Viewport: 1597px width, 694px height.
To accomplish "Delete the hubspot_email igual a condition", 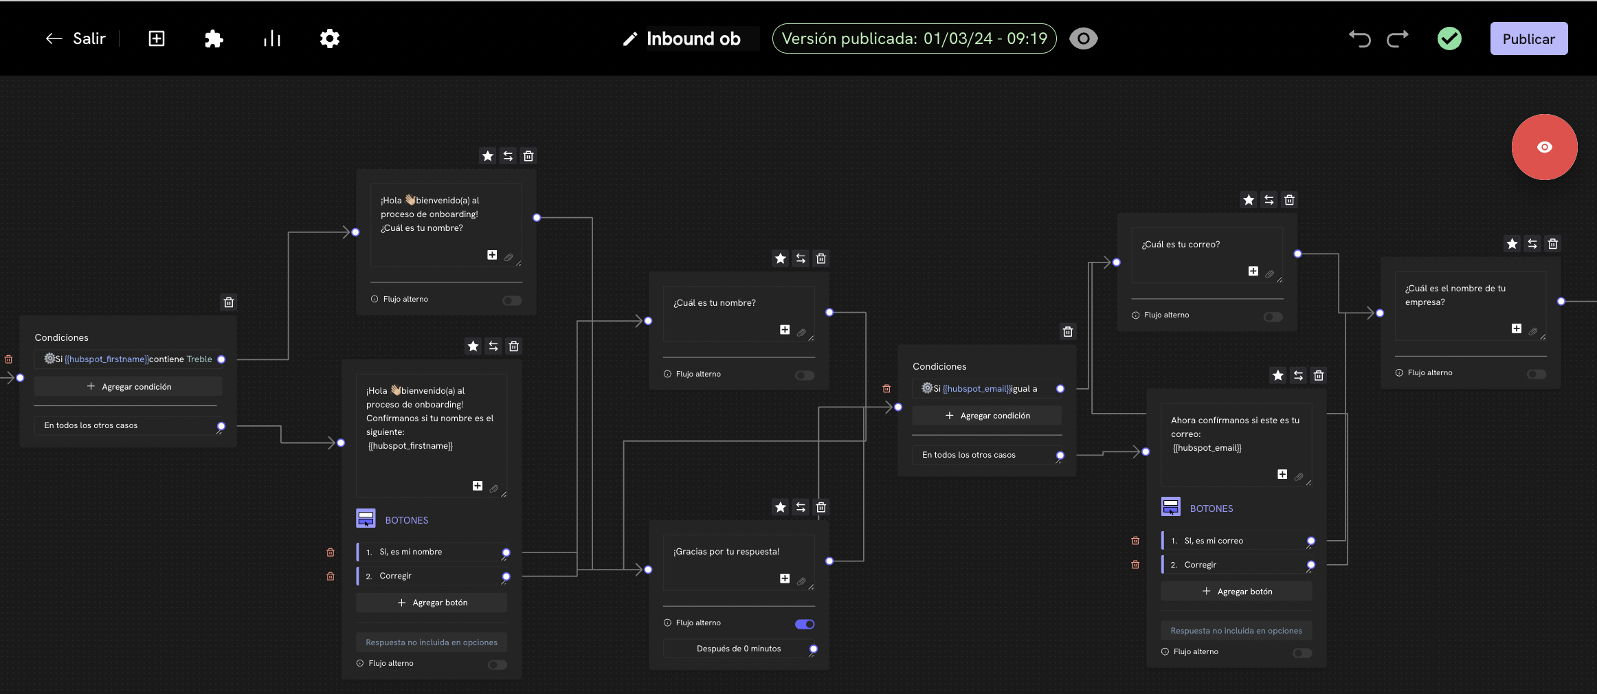I will [x=886, y=389].
